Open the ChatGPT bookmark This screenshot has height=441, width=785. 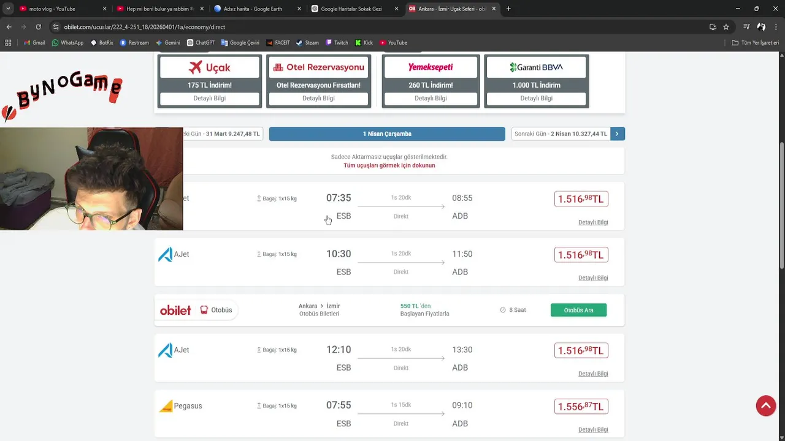pyautogui.click(x=201, y=42)
